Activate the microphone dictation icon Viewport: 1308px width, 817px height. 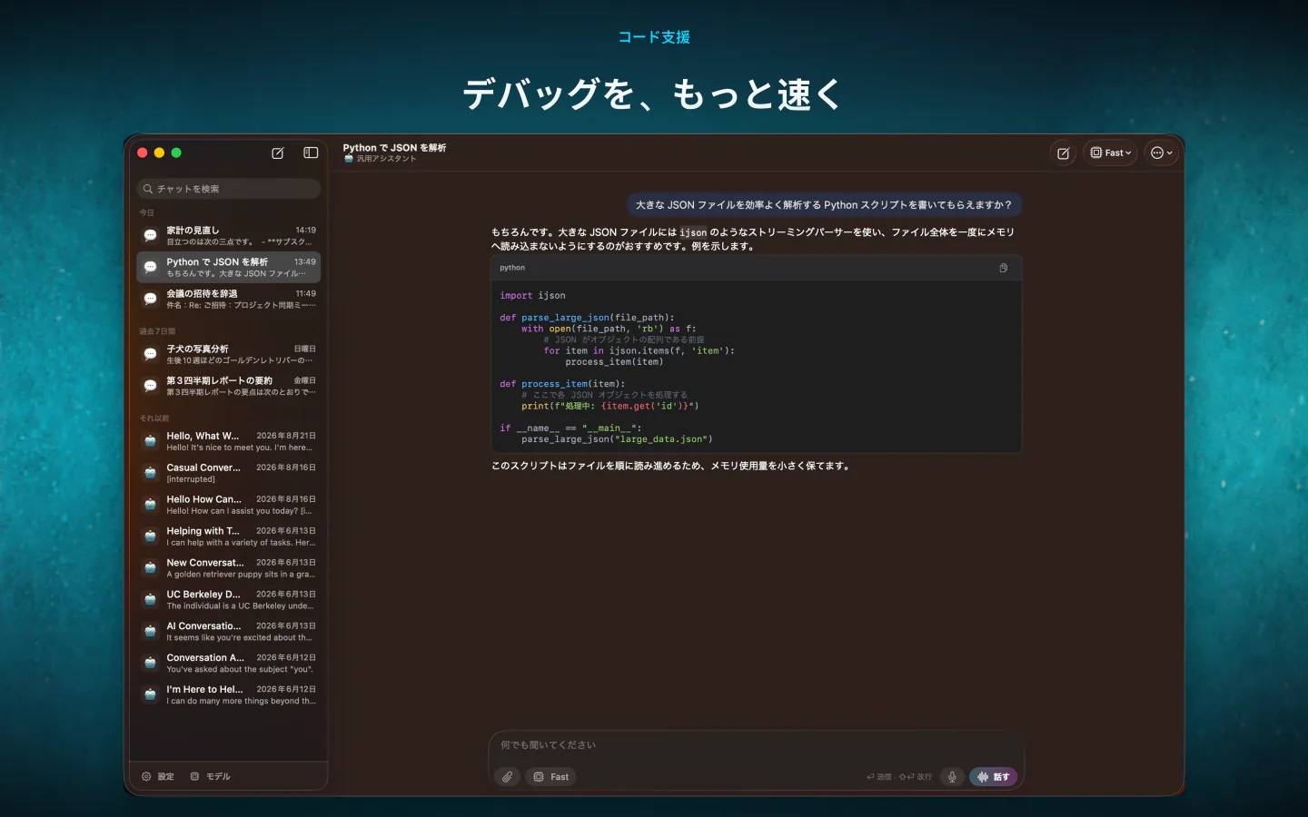coord(952,777)
